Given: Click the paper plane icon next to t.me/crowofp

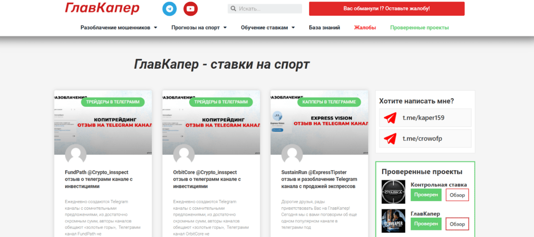Looking at the screenshot, I should pos(390,139).
